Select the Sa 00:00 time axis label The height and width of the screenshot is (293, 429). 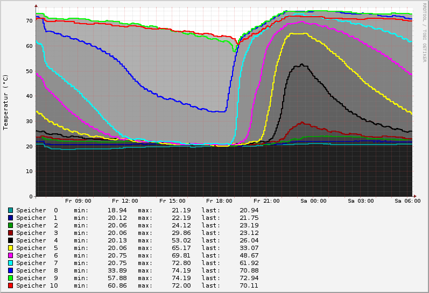(313, 201)
